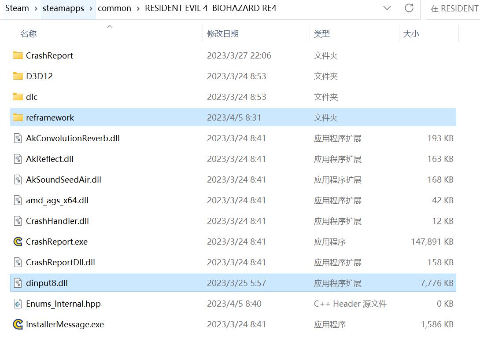Click the reframework folder icon
480x337 pixels.
[18, 117]
